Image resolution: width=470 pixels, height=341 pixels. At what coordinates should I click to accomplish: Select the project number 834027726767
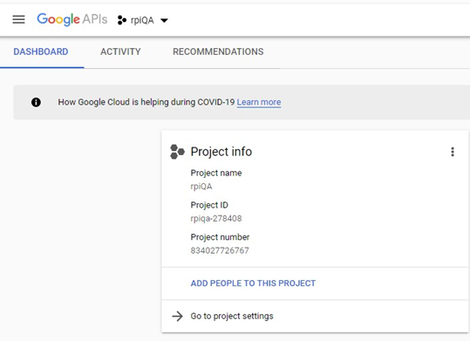pos(220,250)
